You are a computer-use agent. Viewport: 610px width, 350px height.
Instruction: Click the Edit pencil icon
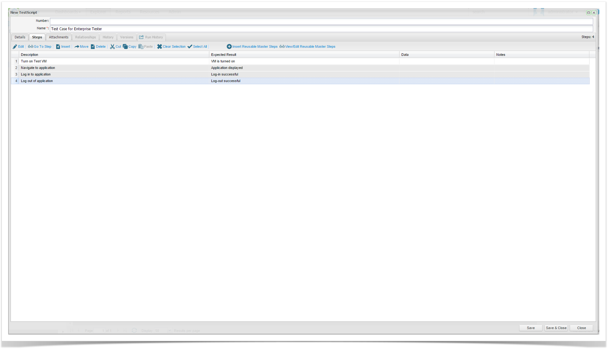[15, 47]
